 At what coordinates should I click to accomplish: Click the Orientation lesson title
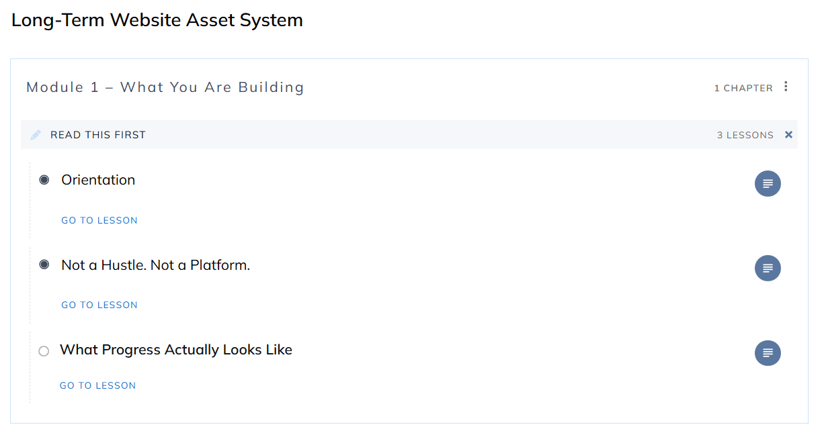(x=98, y=179)
